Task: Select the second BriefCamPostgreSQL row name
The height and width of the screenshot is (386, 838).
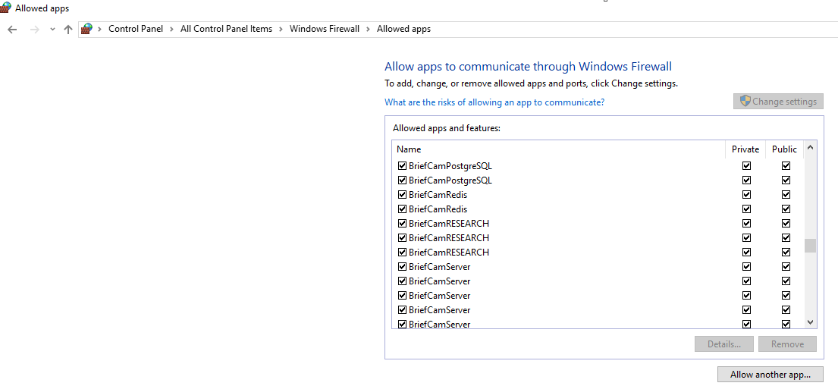Action: pyautogui.click(x=450, y=180)
